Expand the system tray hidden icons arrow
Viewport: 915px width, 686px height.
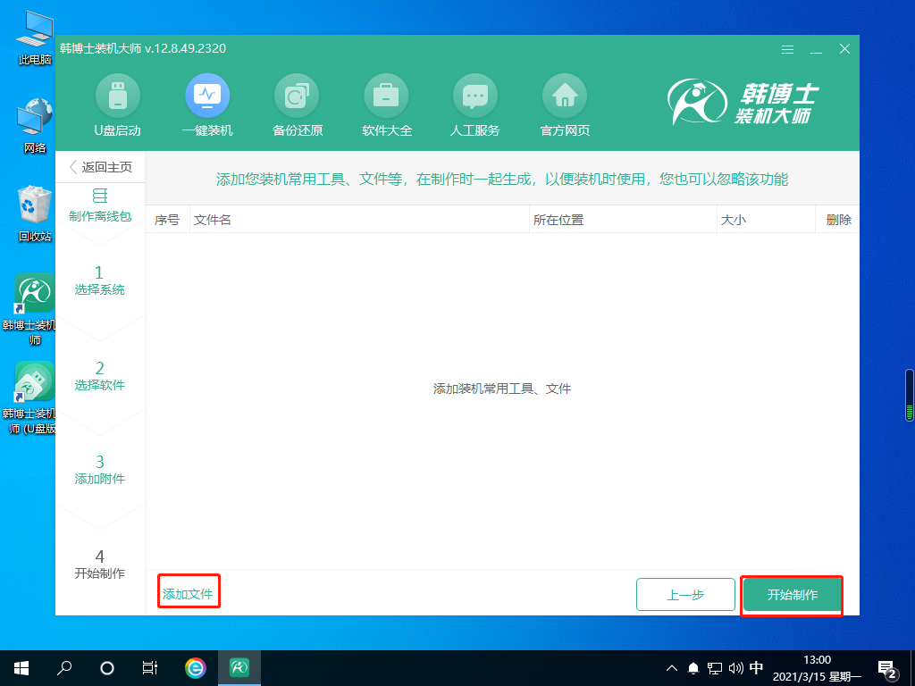pyautogui.click(x=673, y=667)
